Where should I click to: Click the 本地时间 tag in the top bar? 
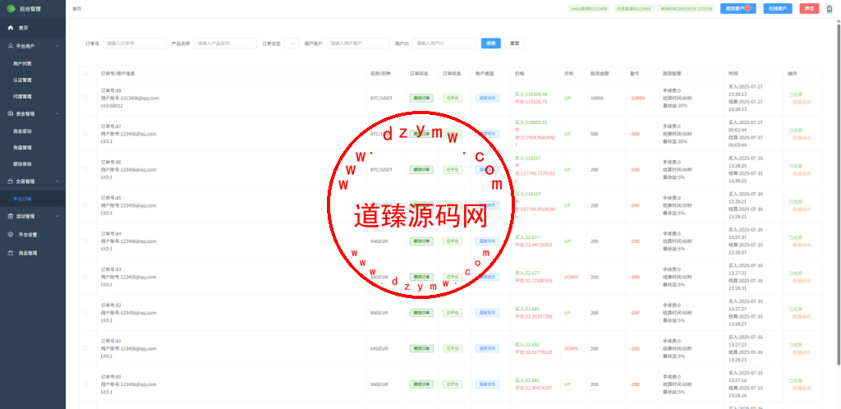[x=686, y=8]
